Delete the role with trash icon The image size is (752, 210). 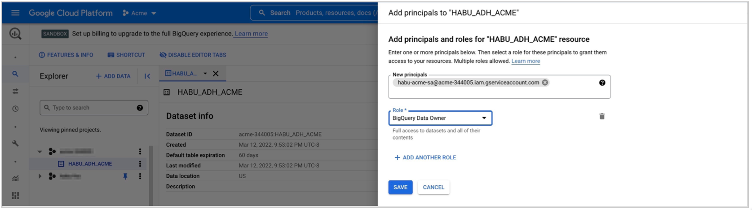(x=602, y=117)
